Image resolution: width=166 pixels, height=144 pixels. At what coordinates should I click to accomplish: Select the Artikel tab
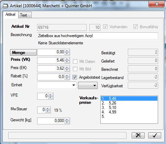(x=10, y=14)
